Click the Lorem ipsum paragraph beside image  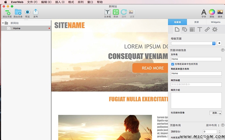(x=163, y=127)
